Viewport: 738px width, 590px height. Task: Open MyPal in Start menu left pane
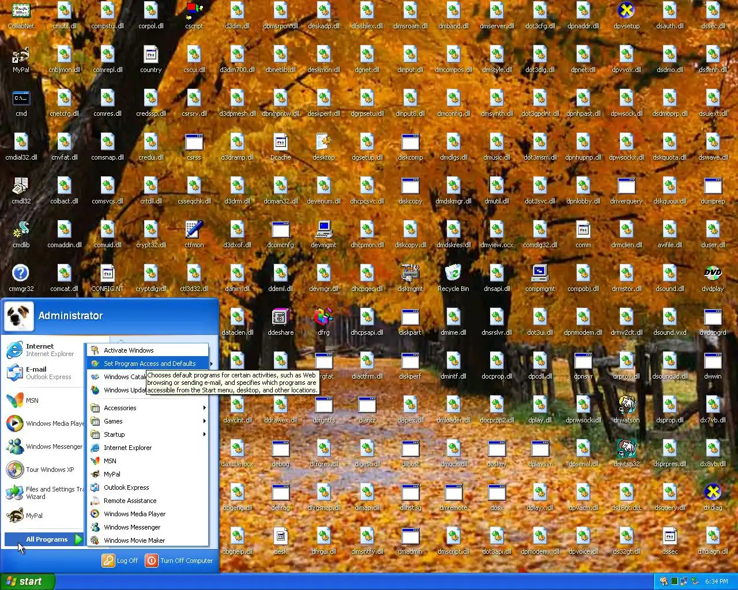pyautogui.click(x=44, y=516)
